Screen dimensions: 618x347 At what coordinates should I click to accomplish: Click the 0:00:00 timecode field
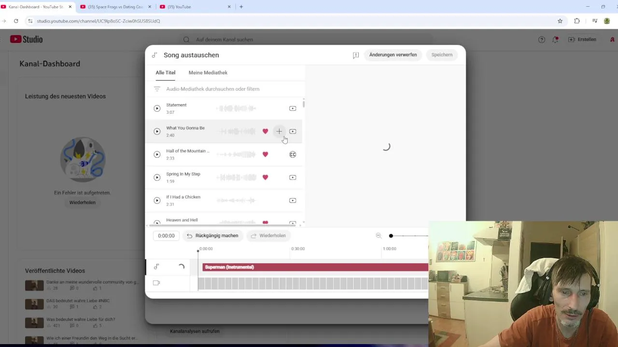pyautogui.click(x=166, y=236)
